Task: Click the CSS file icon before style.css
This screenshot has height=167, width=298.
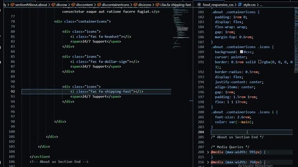Action: (240, 5)
